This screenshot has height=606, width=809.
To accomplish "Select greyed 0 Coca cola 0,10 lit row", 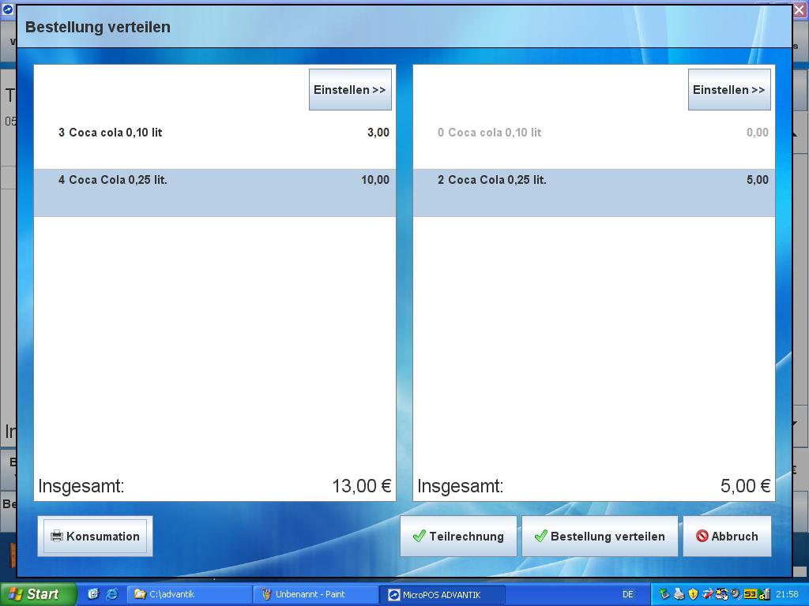I will pyautogui.click(x=593, y=133).
